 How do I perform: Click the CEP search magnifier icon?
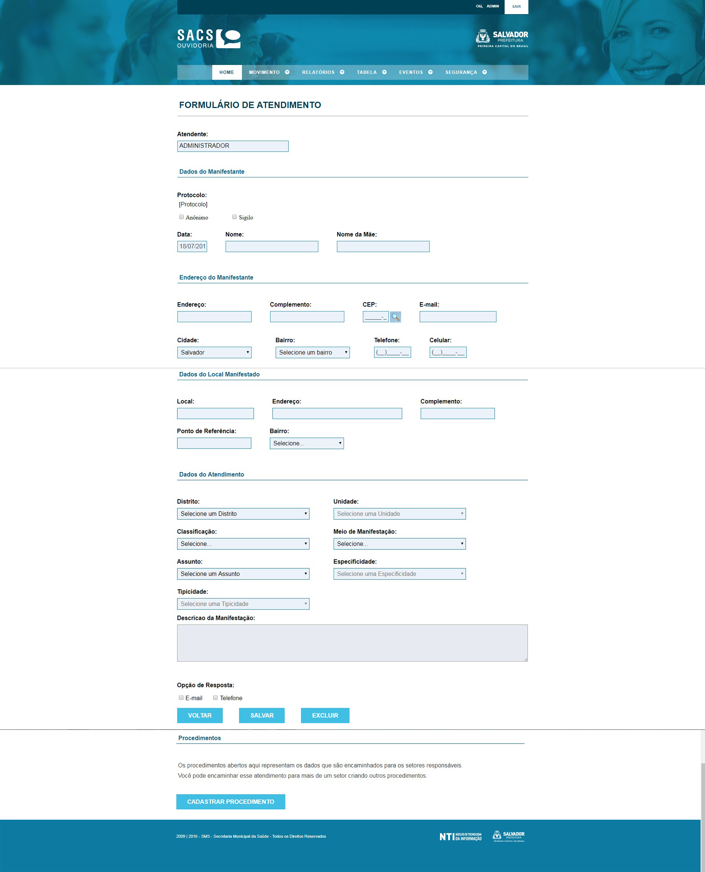point(396,318)
